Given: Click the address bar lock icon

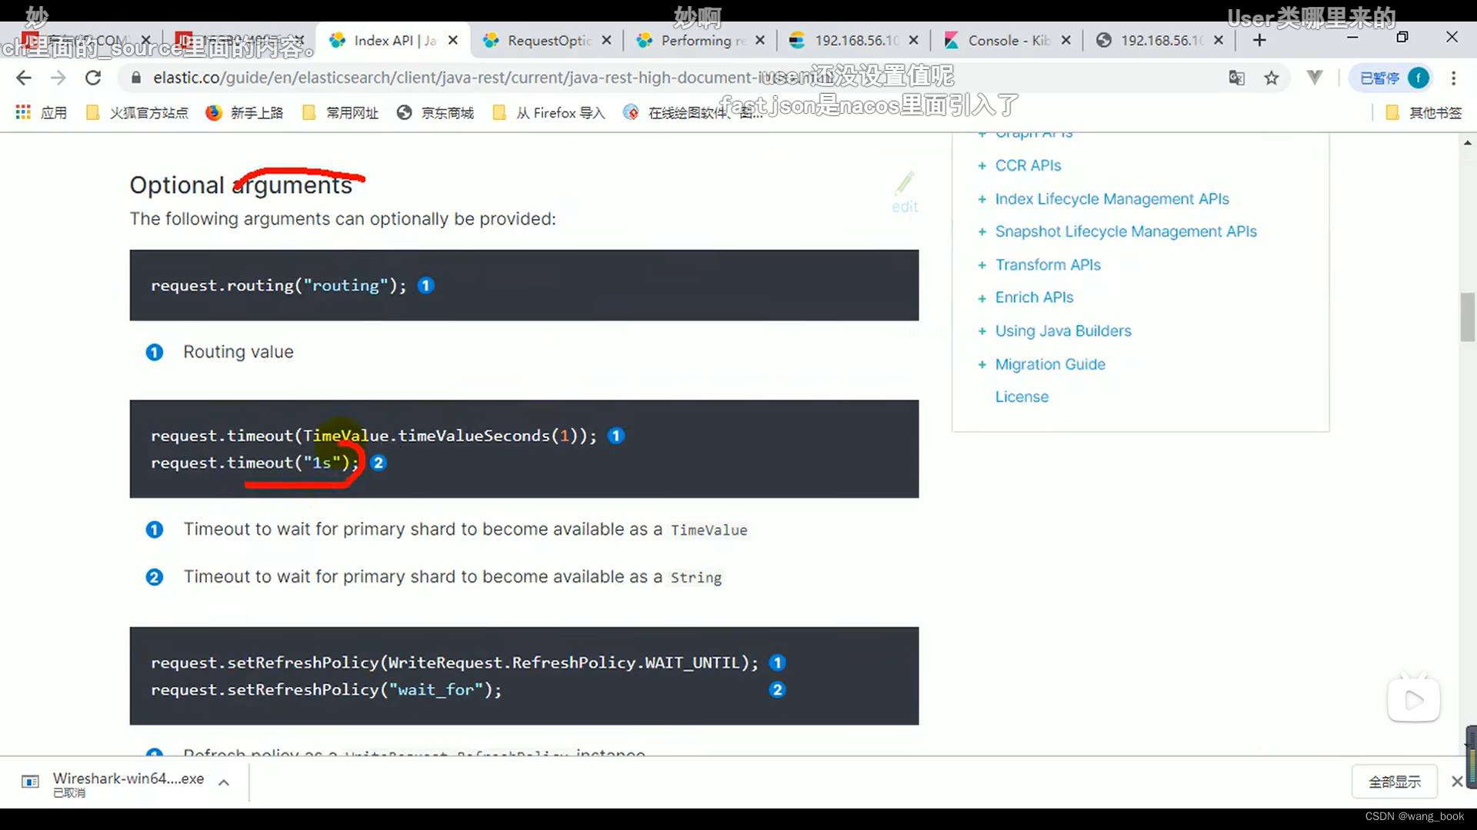Looking at the screenshot, I should pyautogui.click(x=136, y=78).
